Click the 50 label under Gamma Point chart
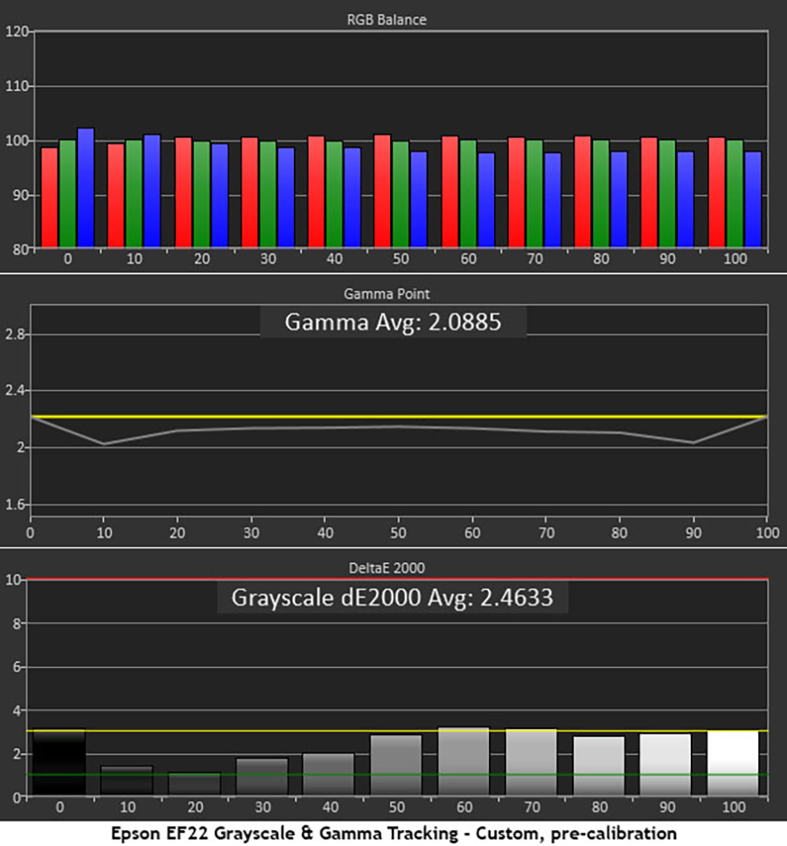This screenshot has height=846, width=787. 398,533
